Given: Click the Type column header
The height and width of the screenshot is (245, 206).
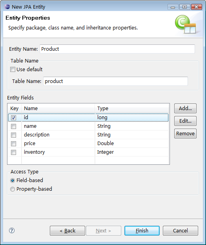Looking at the screenshot, I should tap(131, 108).
